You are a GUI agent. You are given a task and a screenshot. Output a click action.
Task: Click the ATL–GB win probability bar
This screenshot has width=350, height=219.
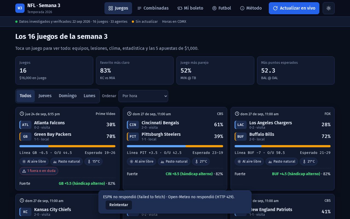[67, 146]
